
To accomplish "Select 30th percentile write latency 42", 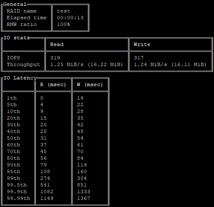I will [80, 125].
